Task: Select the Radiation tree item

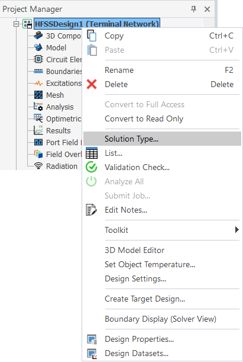Action: click(61, 166)
